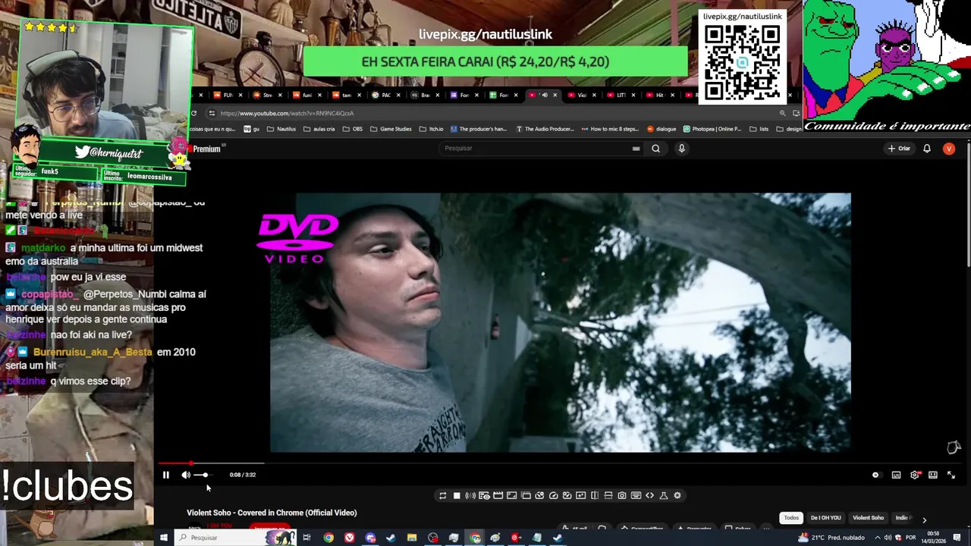Open the lists bookmarks folder
971x546 pixels.
click(x=759, y=129)
